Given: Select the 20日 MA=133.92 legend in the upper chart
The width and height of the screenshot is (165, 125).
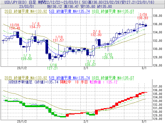Looking at the screenshot, I should click(26, 11).
